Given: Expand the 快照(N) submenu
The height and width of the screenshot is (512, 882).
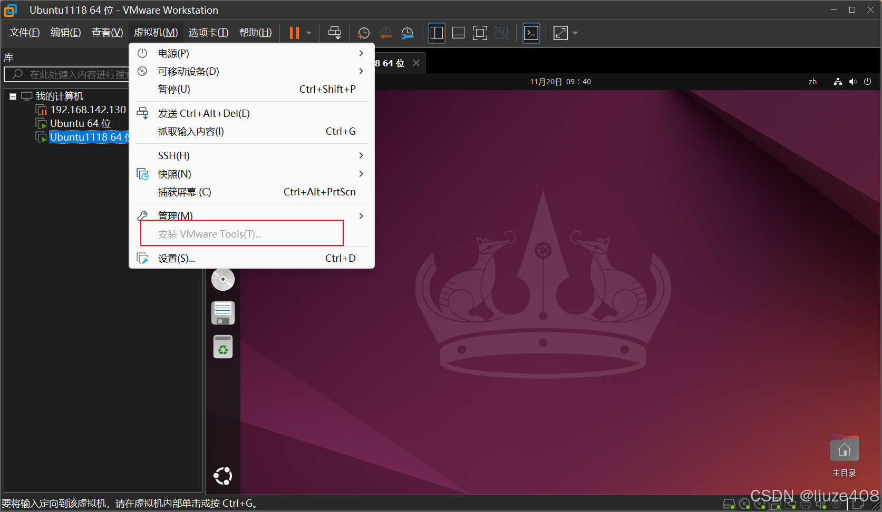Looking at the screenshot, I should point(251,174).
